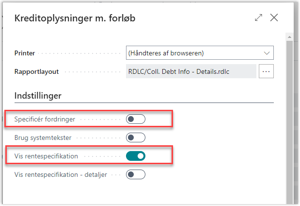300x206 pixels.
Task: Open layout lookup with the ellipsis button
Action: 266,71
